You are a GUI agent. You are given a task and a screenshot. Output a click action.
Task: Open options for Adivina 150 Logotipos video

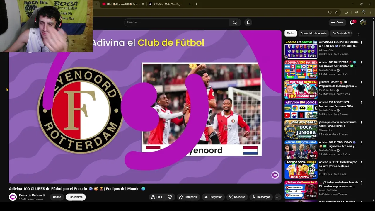pyautogui.click(x=361, y=103)
